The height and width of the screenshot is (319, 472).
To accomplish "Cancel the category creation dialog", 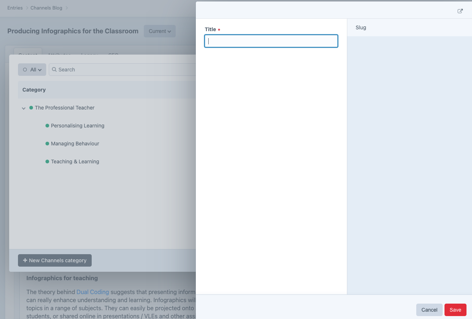I will pyautogui.click(x=429, y=309).
